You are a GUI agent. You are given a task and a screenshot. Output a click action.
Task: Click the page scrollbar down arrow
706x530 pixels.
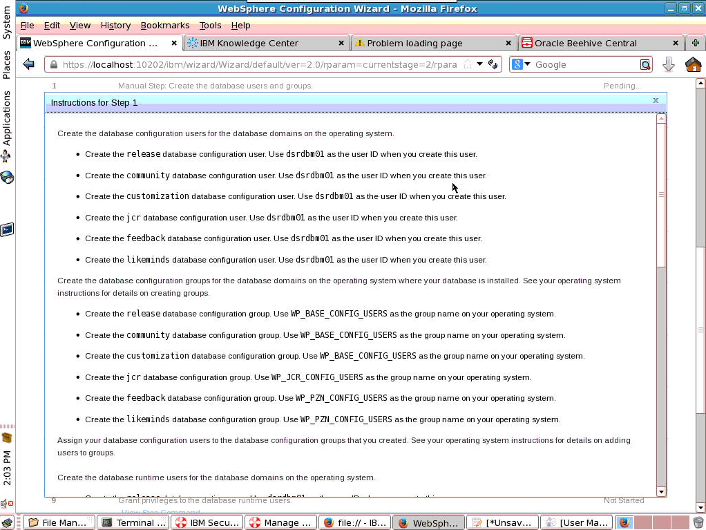click(x=700, y=508)
